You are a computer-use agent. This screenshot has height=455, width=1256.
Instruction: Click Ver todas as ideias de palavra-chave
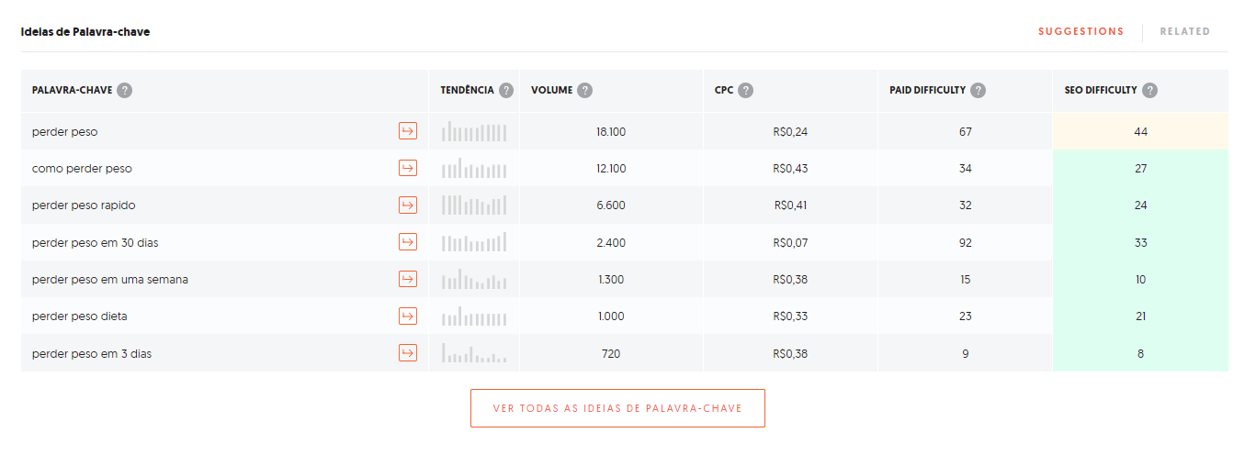pos(617,408)
